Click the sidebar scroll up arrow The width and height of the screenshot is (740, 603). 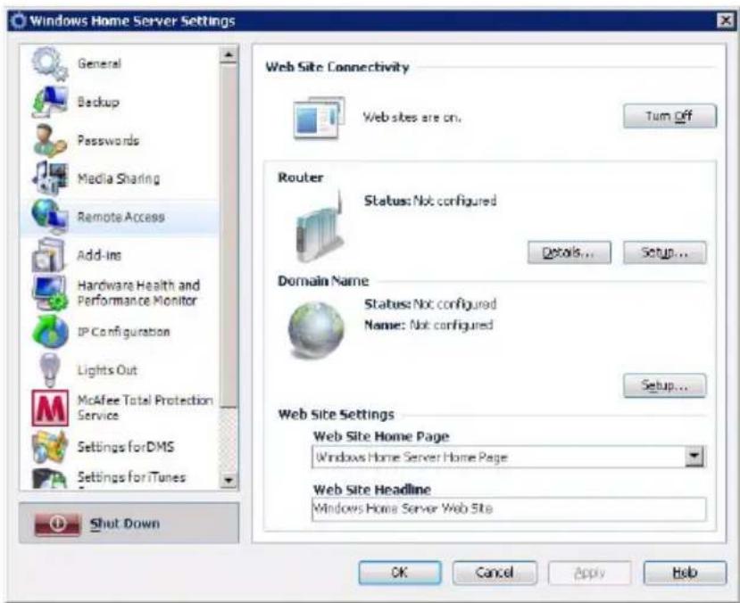click(229, 54)
